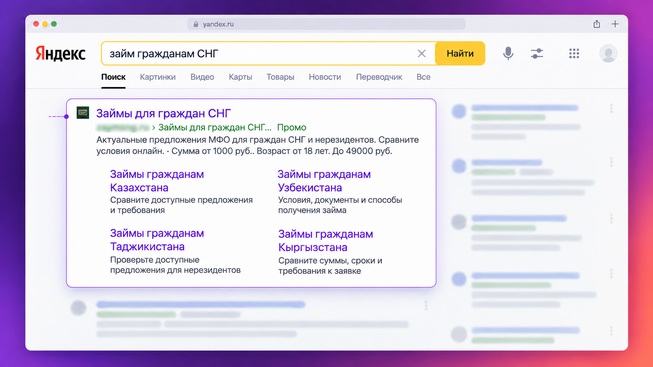Image resolution: width=653 pixels, height=367 pixels.
Task: Open the Товары tab
Action: [x=280, y=77]
